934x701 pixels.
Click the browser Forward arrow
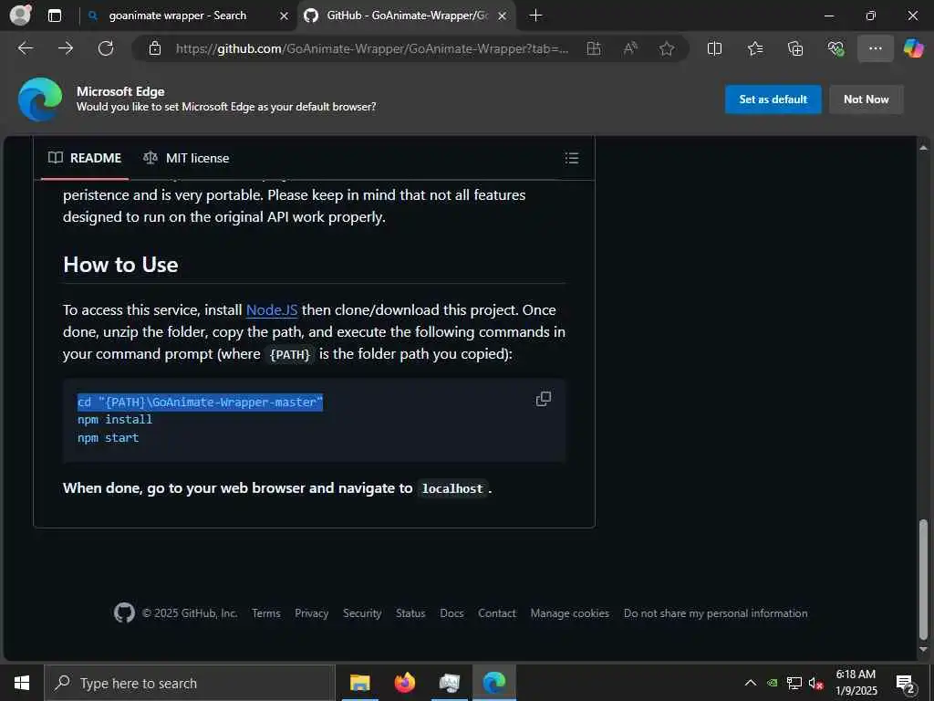pyautogui.click(x=66, y=48)
